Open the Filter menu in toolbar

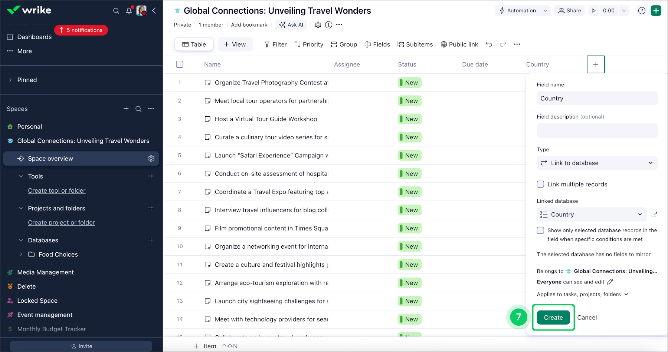click(x=275, y=44)
